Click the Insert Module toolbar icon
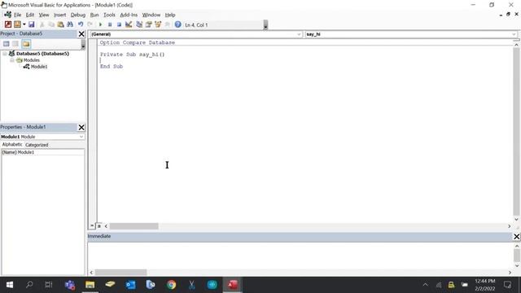Viewport: 521px width, 293px height. click(x=17, y=24)
